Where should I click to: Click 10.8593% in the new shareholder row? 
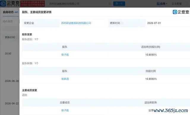151,79
